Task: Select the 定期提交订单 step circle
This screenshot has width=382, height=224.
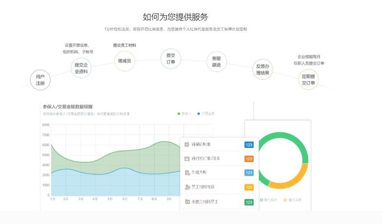Action: point(308,79)
